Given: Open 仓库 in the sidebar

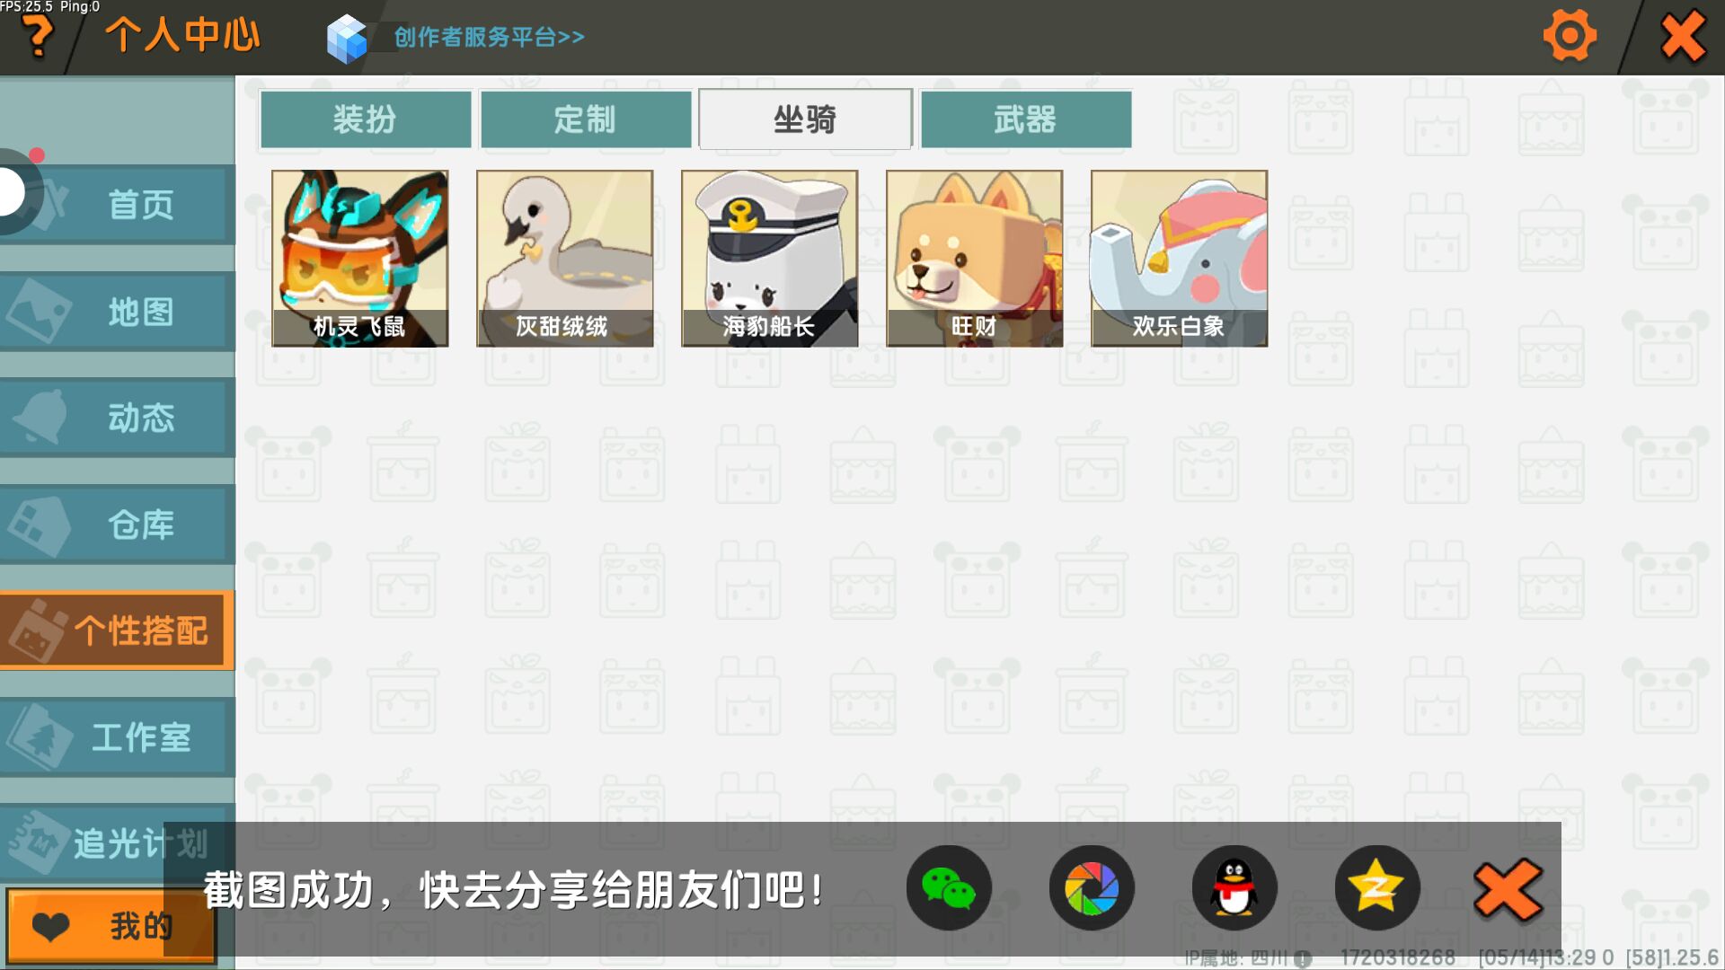Looking at the screenshot, I should click(x=117, y=525).
